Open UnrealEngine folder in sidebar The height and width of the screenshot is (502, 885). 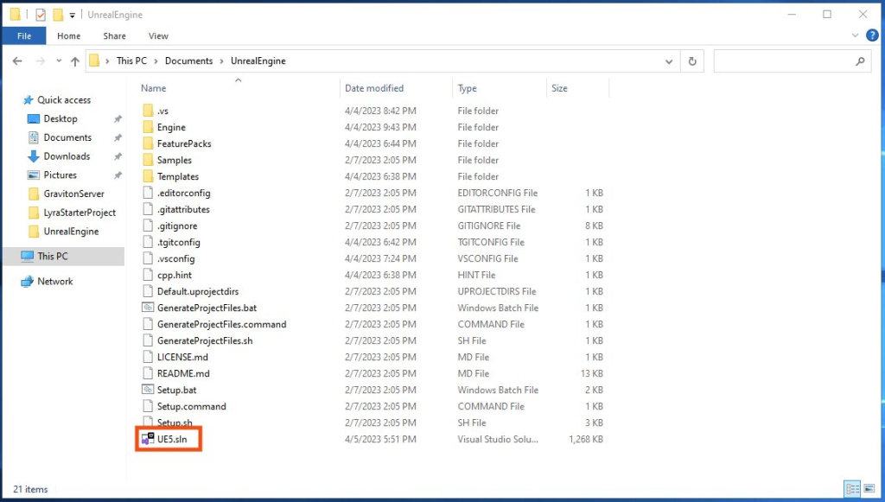click(71, 232)
